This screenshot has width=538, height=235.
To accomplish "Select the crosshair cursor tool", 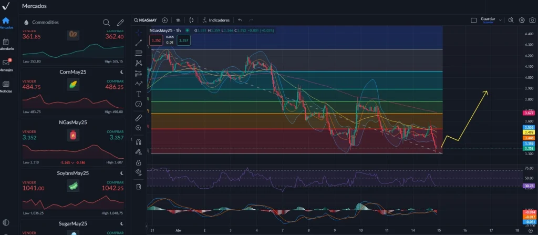I will [x=139, y=33].
